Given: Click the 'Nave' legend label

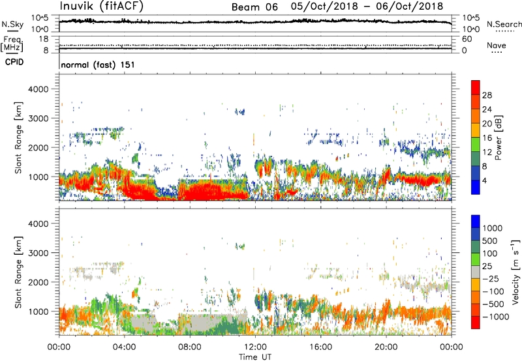Looking at the screenshot, I should (x=496, y=46).
